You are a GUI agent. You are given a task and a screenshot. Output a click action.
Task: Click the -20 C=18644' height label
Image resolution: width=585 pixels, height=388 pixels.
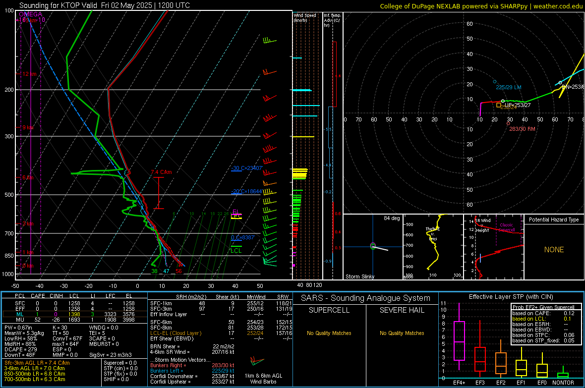pos(246,191)
